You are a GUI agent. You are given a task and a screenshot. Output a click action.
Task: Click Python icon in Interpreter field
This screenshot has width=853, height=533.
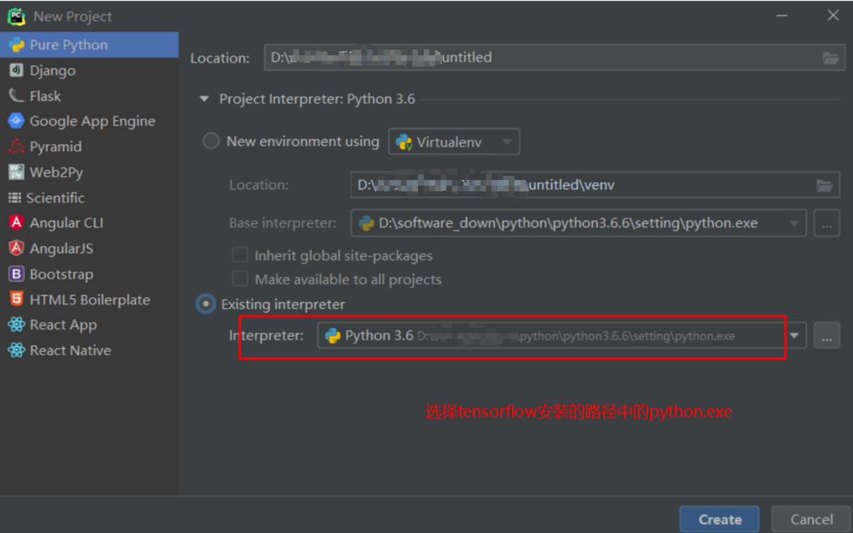(333, 336)
